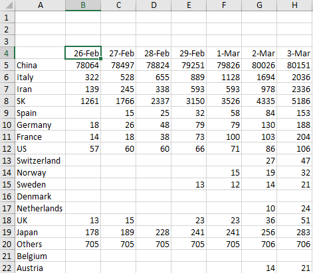This screenshot has height=273, width=313.
Task: Select the Italy label cell
Action: [41, 77]
